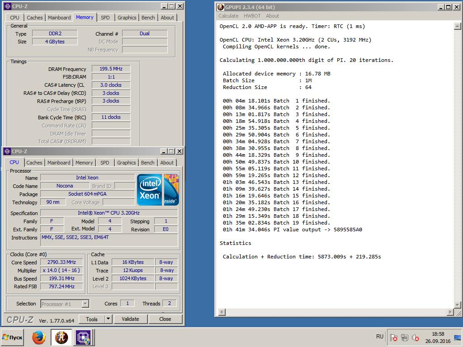Select Memory tab in the lower CPU-Z window

[x=84, y=163]
